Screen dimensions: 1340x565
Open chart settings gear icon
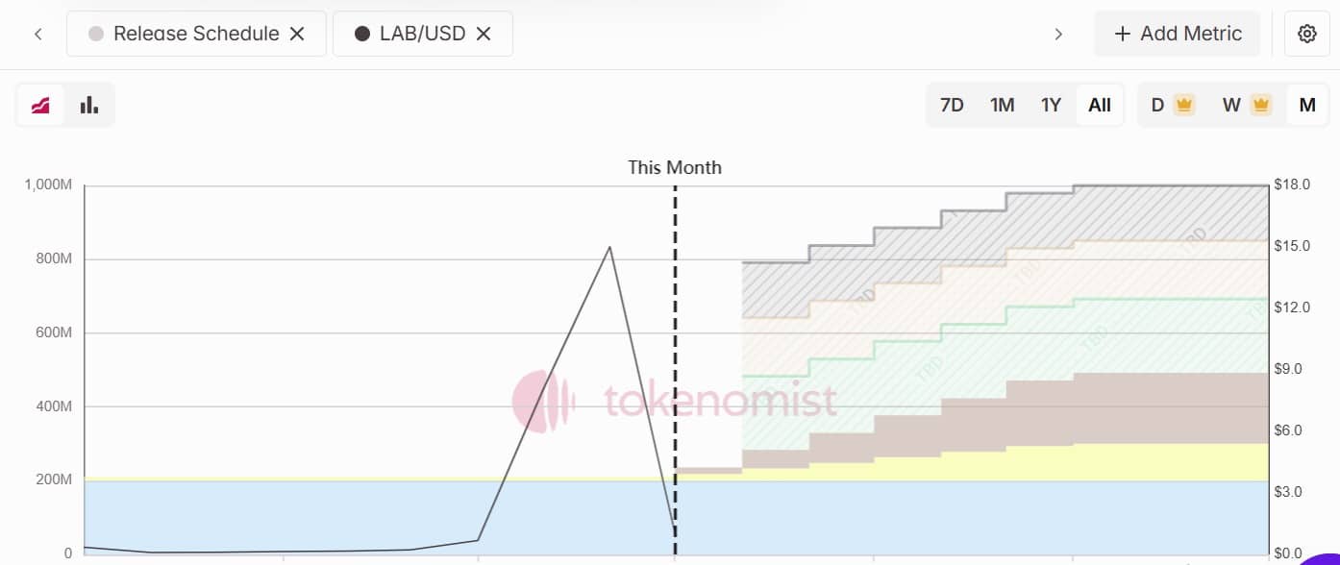click(1306, 34)
